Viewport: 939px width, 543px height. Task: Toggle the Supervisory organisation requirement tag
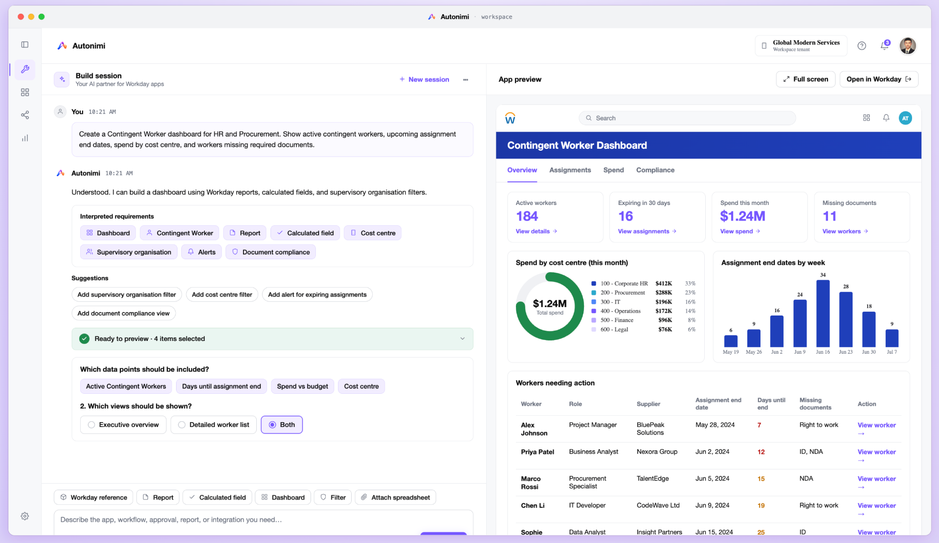[129, 252]
